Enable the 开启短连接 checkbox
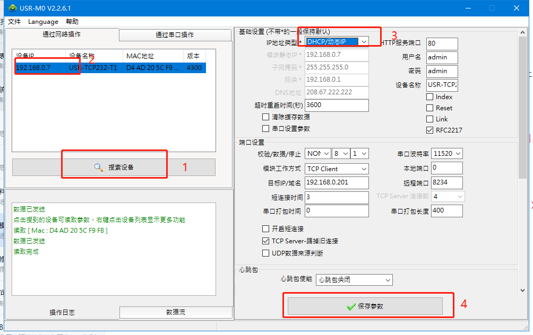 click(x=266, y=229)
